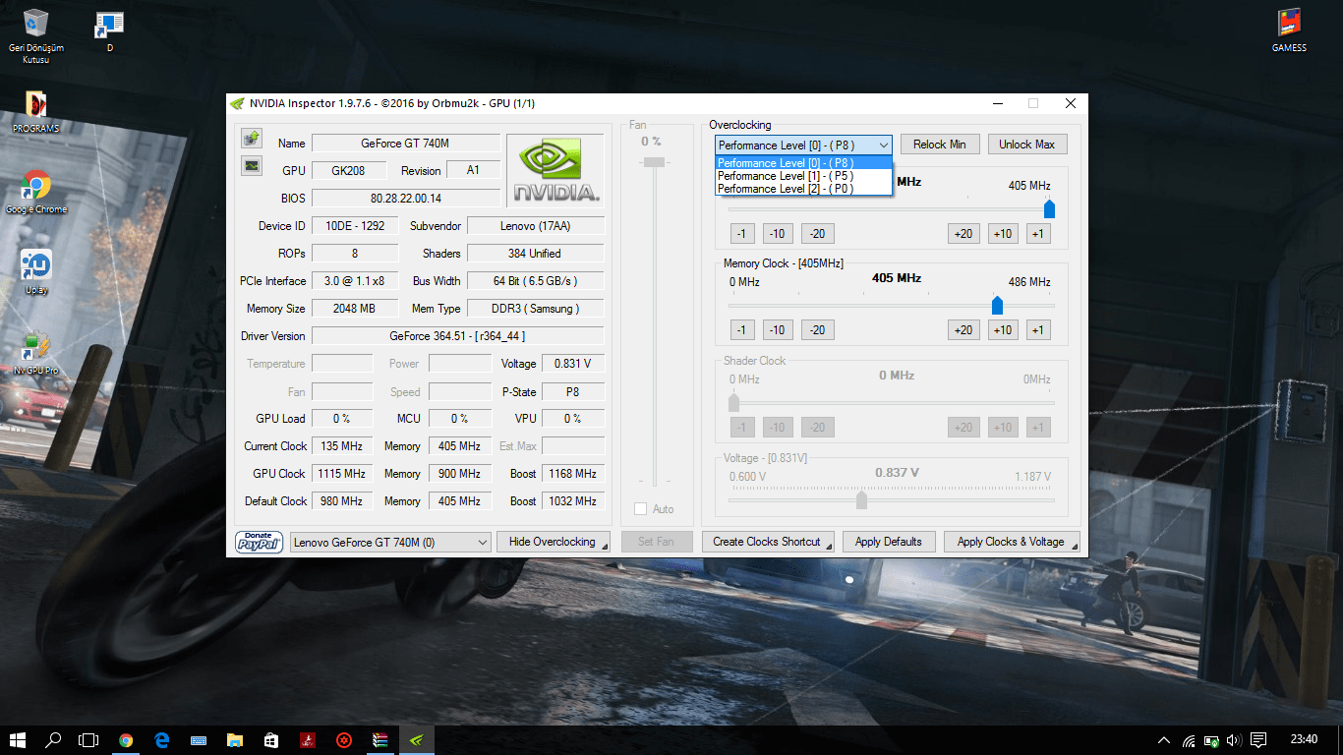This screenshot has height=755, width=1343.
Task: Click the Memory Clock slider handle
Action: (x=997, y=305)
